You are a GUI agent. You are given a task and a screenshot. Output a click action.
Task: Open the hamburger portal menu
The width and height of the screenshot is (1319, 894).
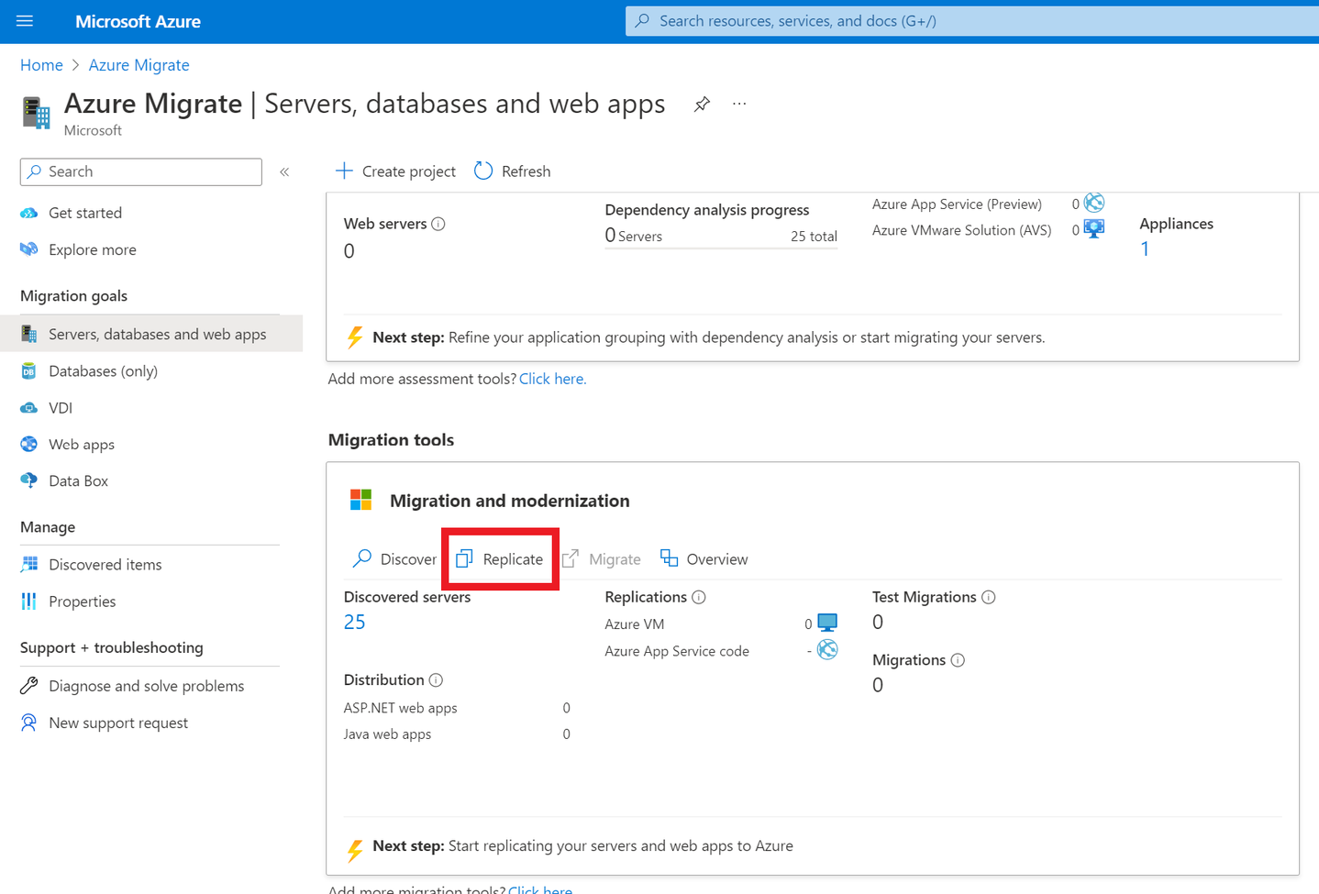point(25,21)
